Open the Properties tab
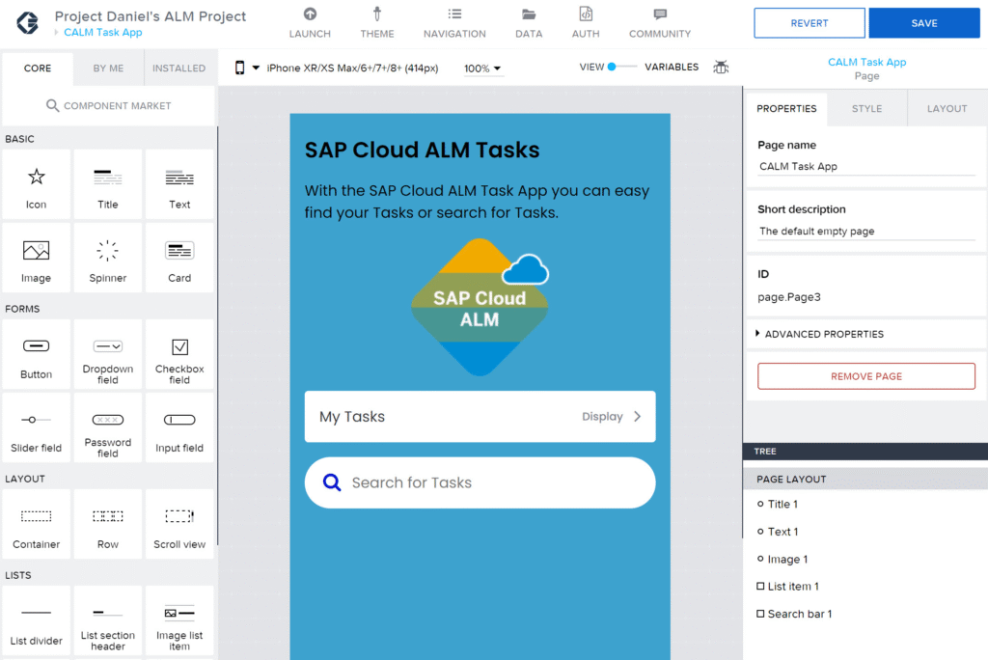The width and height of the screenshot is (988, 660). [x=786, y=108]
